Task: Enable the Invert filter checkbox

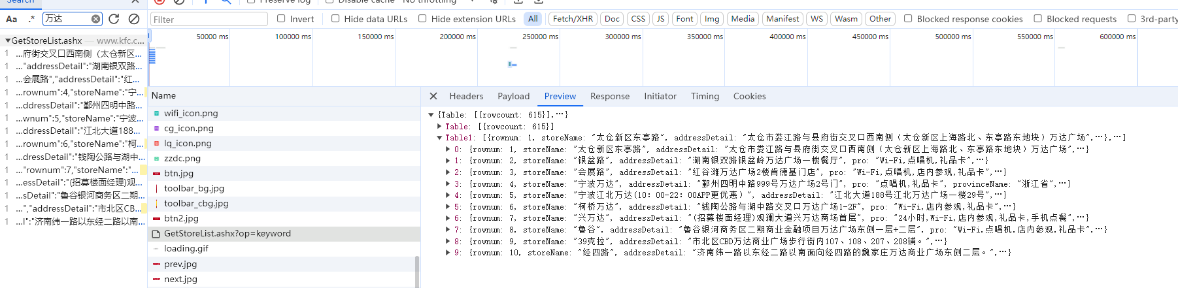Action: pos(281,19)
